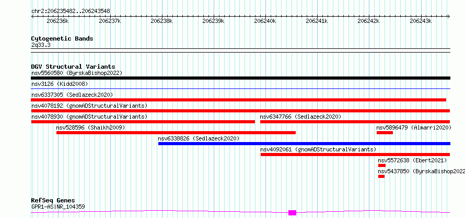
Task: Click the red nsv4092061 gnomAD bar
Action: pos(355,155)
